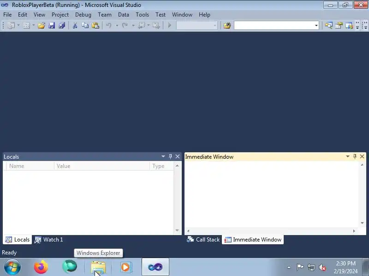Viewport: 369px width, 276px height.
Task: Open the Data menu
Action: (x=124, y=15)
